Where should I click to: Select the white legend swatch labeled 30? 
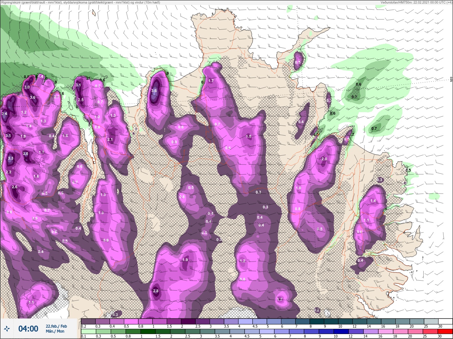tap(445, 321)
